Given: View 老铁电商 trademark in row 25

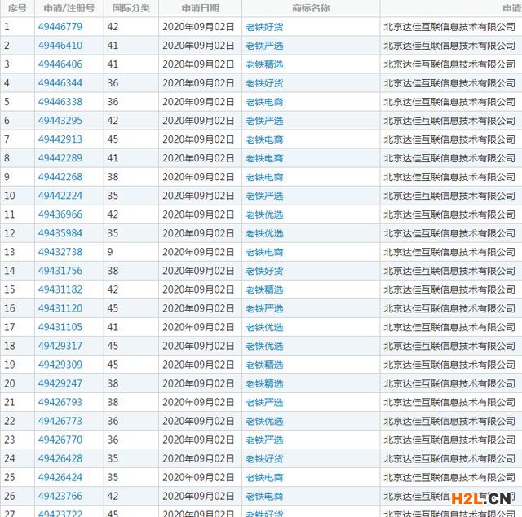Looking at the screenshot, I should pos(264,477).
